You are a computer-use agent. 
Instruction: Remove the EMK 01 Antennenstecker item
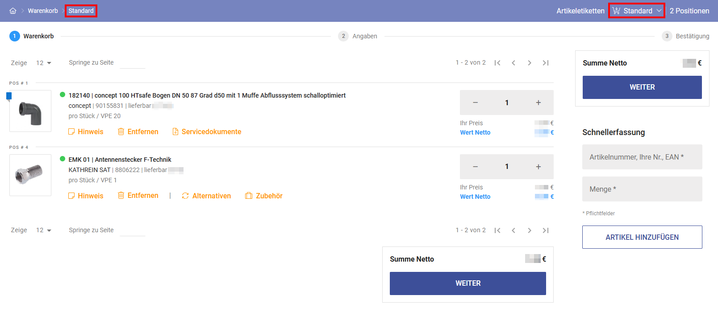[138, 196]
